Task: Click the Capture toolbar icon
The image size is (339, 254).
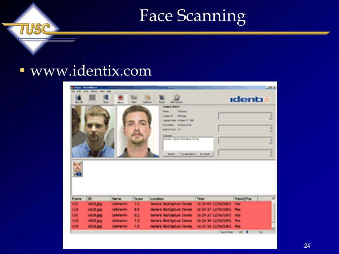Action: (147, 99)
